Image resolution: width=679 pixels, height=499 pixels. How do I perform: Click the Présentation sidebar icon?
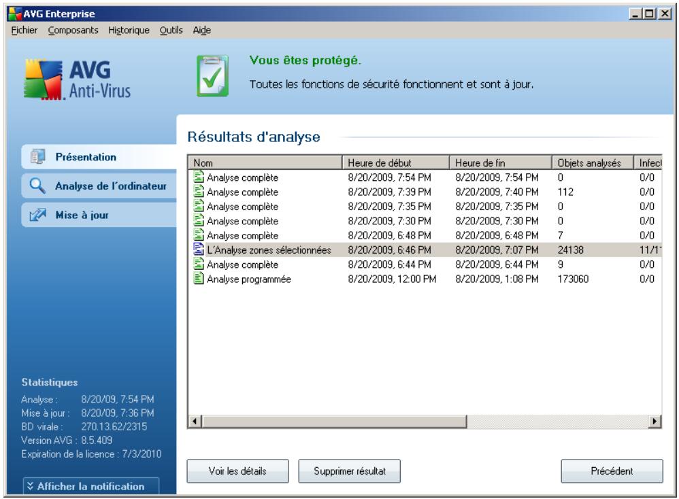tap(37, 156)
